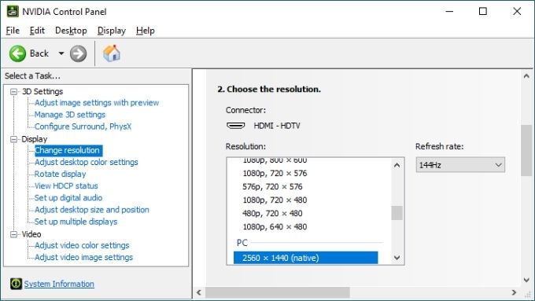
Task: Select resolution 1080p, 640 × 480
Action: (x=275, y=226)
